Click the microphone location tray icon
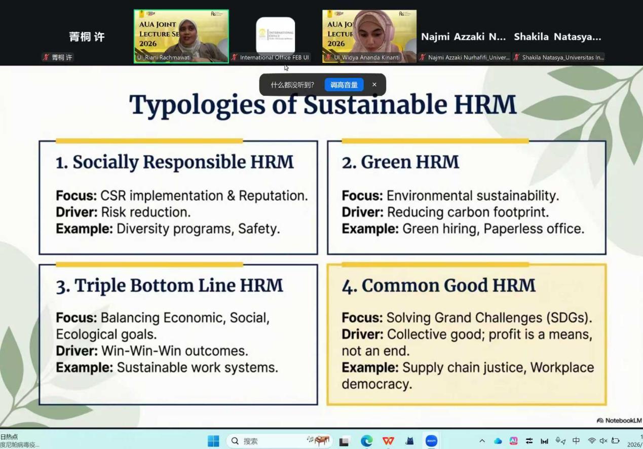 click(560, 441)
